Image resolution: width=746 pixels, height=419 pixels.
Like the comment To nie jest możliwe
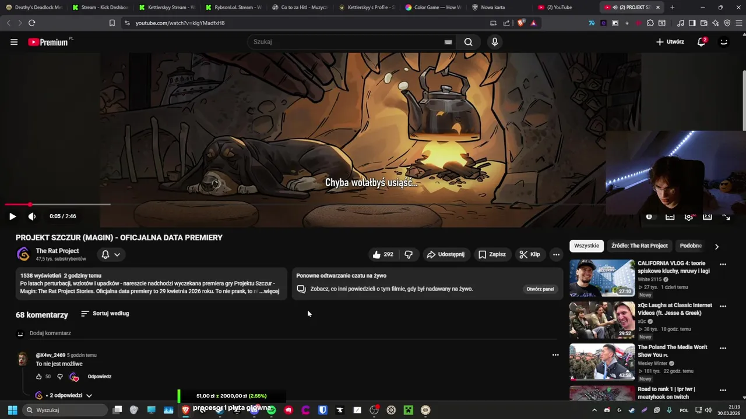(x=39, y=377)
